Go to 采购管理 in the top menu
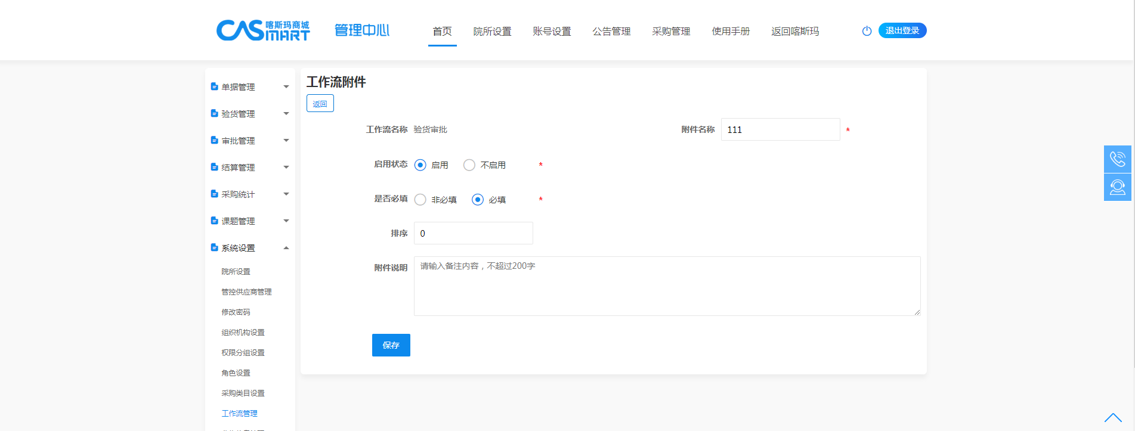The width and height of the screenshot is (1135, 431). point(671,31)
